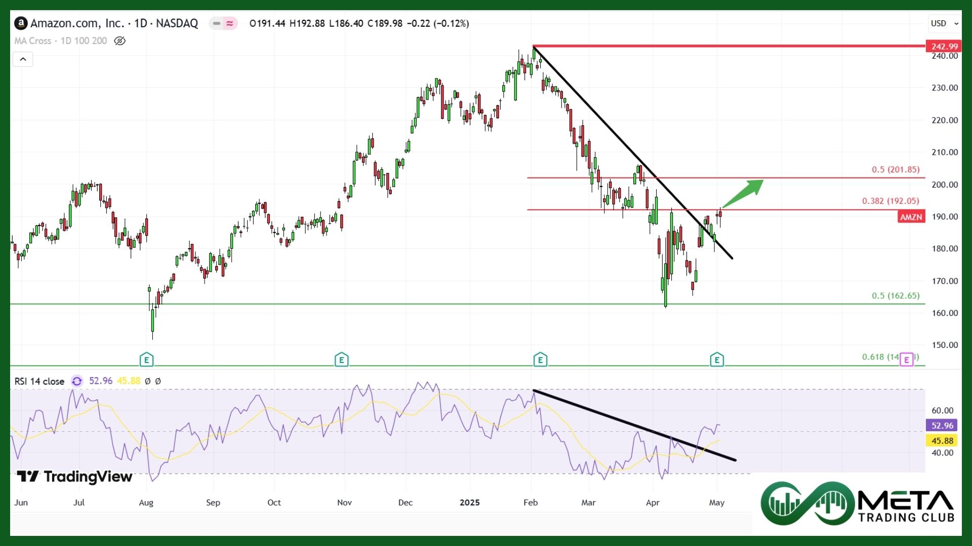Image resolution: width=972 pixels, height=546 pixels.
Task: Click the yellow 45.88 value in the RSI legend
Action: [129, 381]
